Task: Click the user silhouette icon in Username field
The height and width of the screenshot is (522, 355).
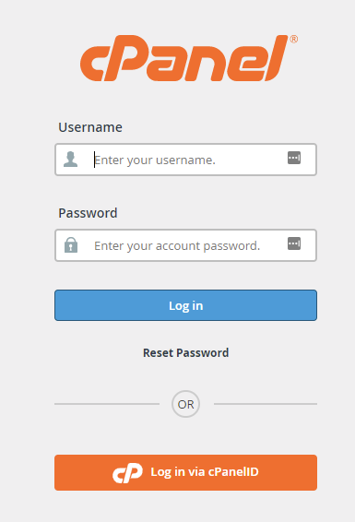Action: 70,160
